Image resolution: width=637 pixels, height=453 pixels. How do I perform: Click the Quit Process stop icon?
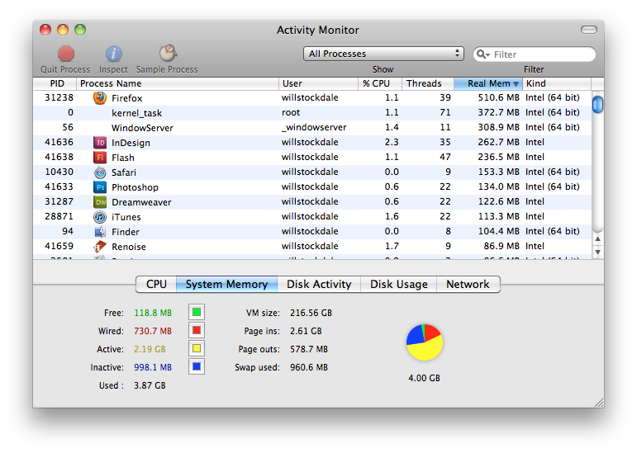click(x=66, y=54)
